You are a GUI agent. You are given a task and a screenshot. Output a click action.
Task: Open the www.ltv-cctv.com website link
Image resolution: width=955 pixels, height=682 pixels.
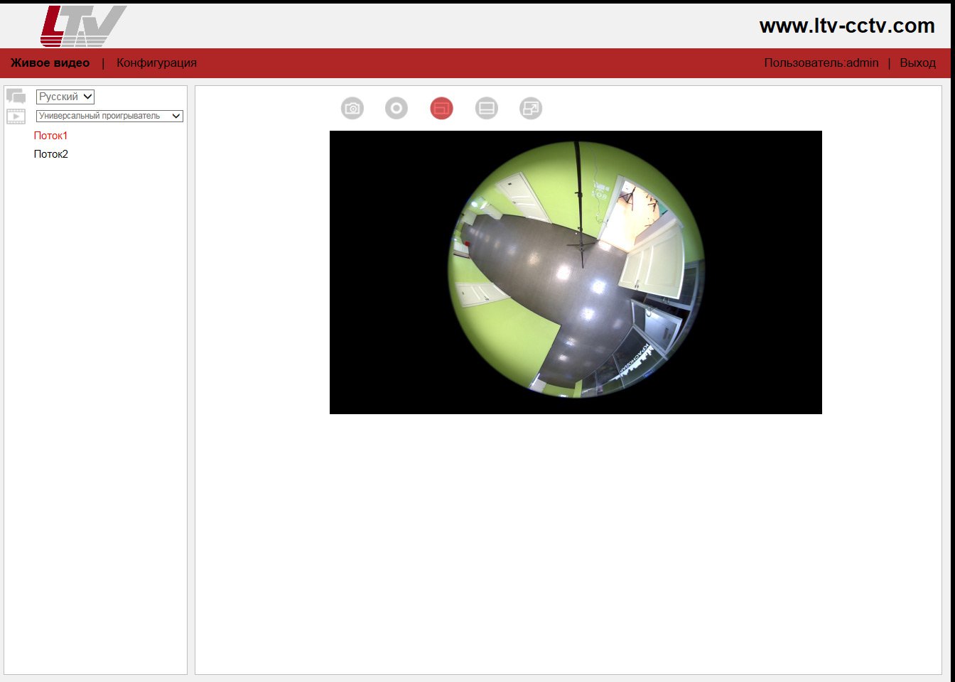tap(847, 26)
